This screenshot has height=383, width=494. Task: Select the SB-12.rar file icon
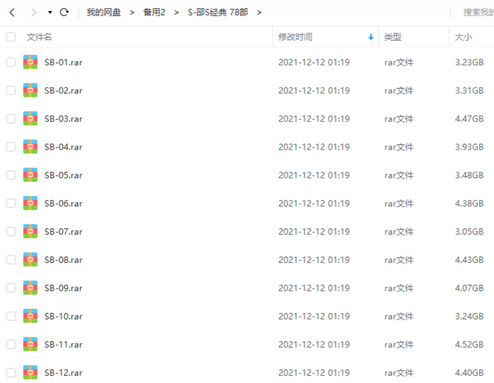coord(31,372)
